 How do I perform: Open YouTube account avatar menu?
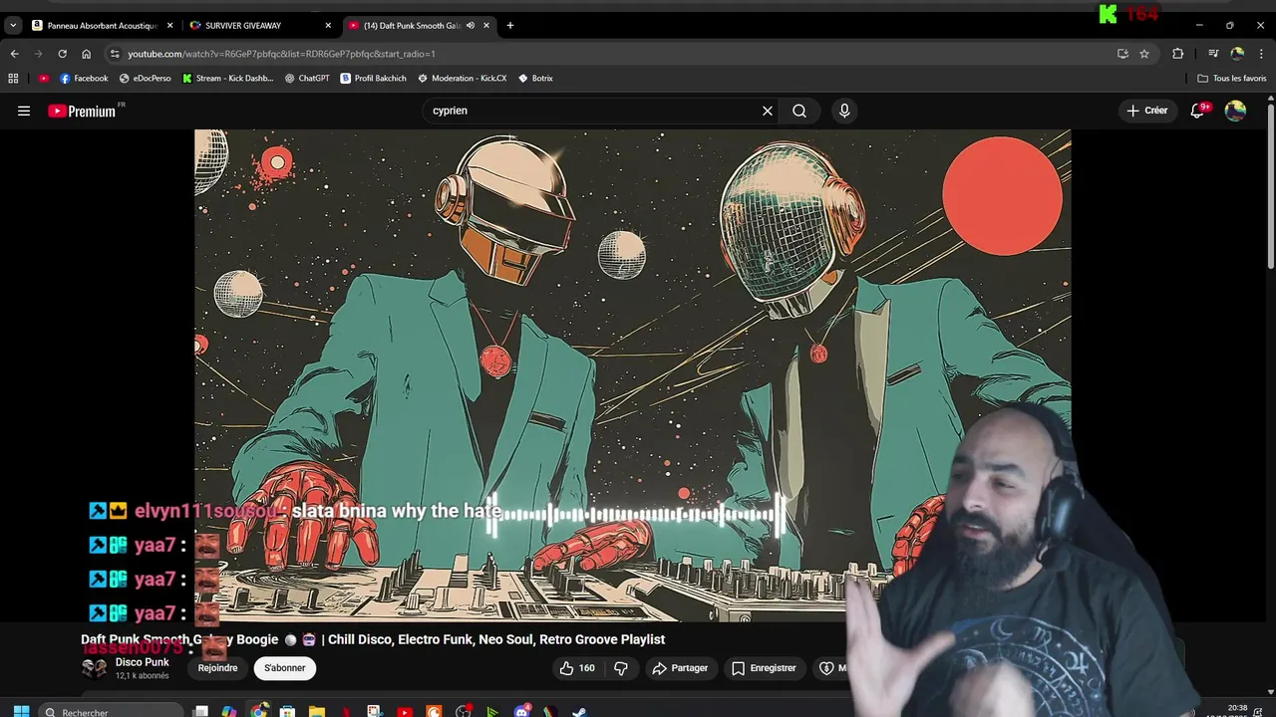tap(1235, 111)
